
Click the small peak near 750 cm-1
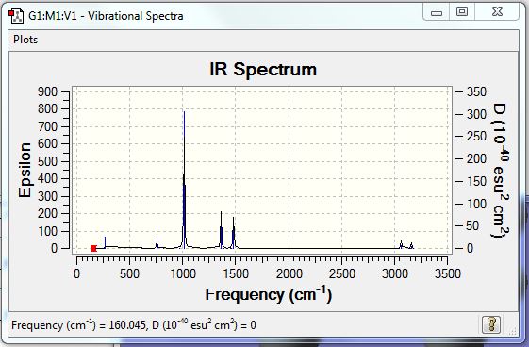157,243
